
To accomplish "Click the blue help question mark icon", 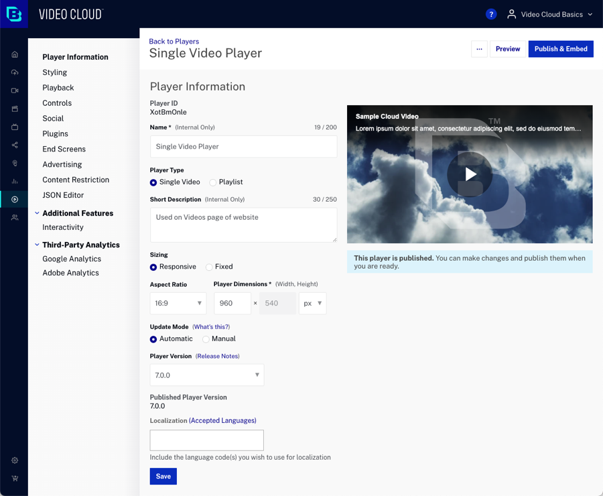I will [491, 14].
